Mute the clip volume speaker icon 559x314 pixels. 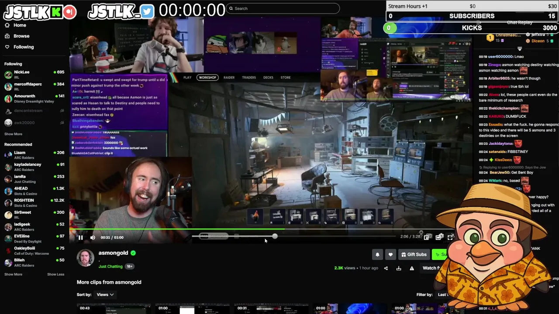[93, 237]
